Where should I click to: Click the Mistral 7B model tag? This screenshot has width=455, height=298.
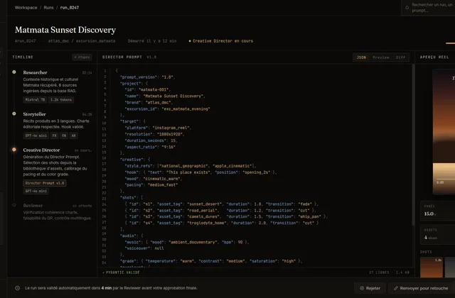click(35, 99)
